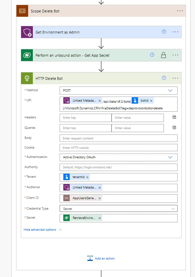Screen dimensions: 195x277
Task: Click the Scope Delete Bot scope icon
Action: 22,11
